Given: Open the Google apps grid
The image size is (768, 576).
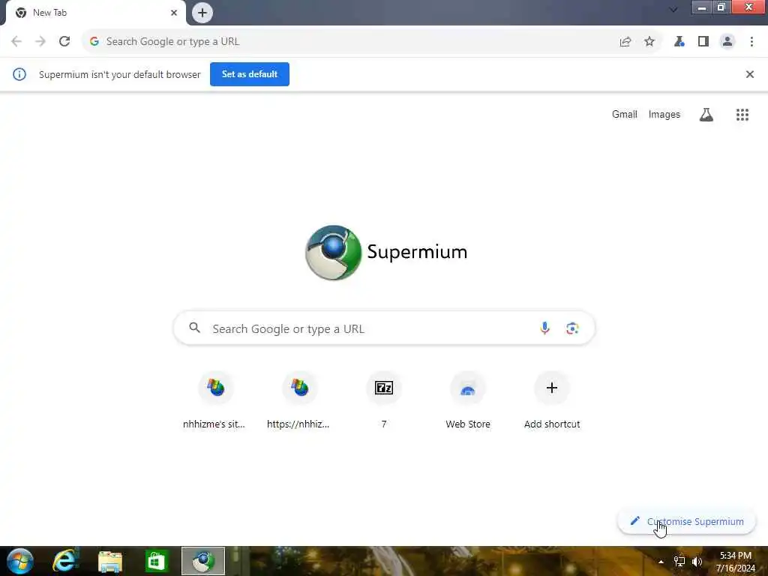Looking at the screenshot, I should (742, 115).
